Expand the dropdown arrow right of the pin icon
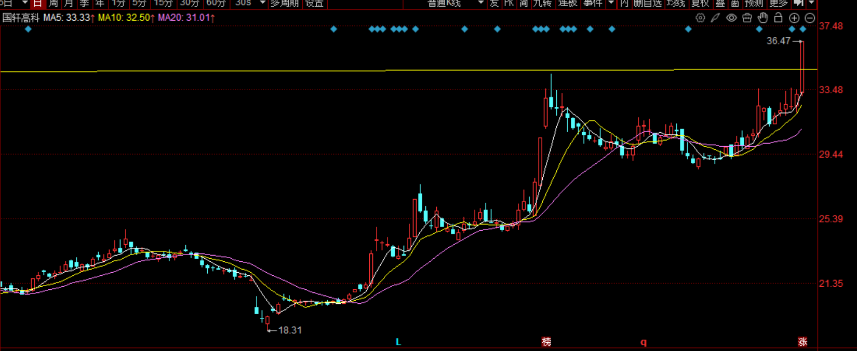The width and height of the screenshot is (857, 351). click(x=811, y=3)
